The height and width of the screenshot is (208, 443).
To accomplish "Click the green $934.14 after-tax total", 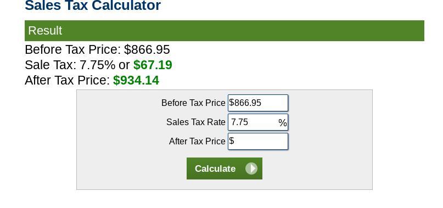I will [x=136, y=80].
